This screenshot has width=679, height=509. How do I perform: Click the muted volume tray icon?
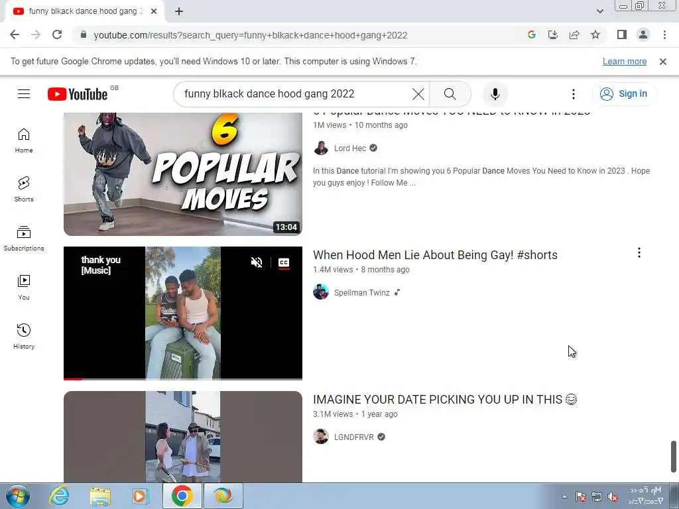(x=613, y=497)
